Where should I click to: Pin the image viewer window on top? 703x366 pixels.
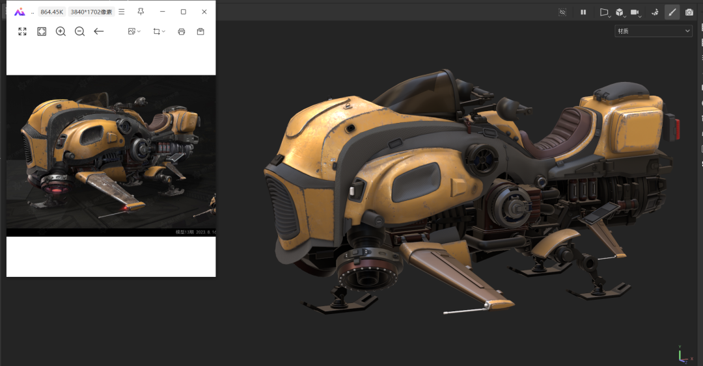tap(141, 12)
